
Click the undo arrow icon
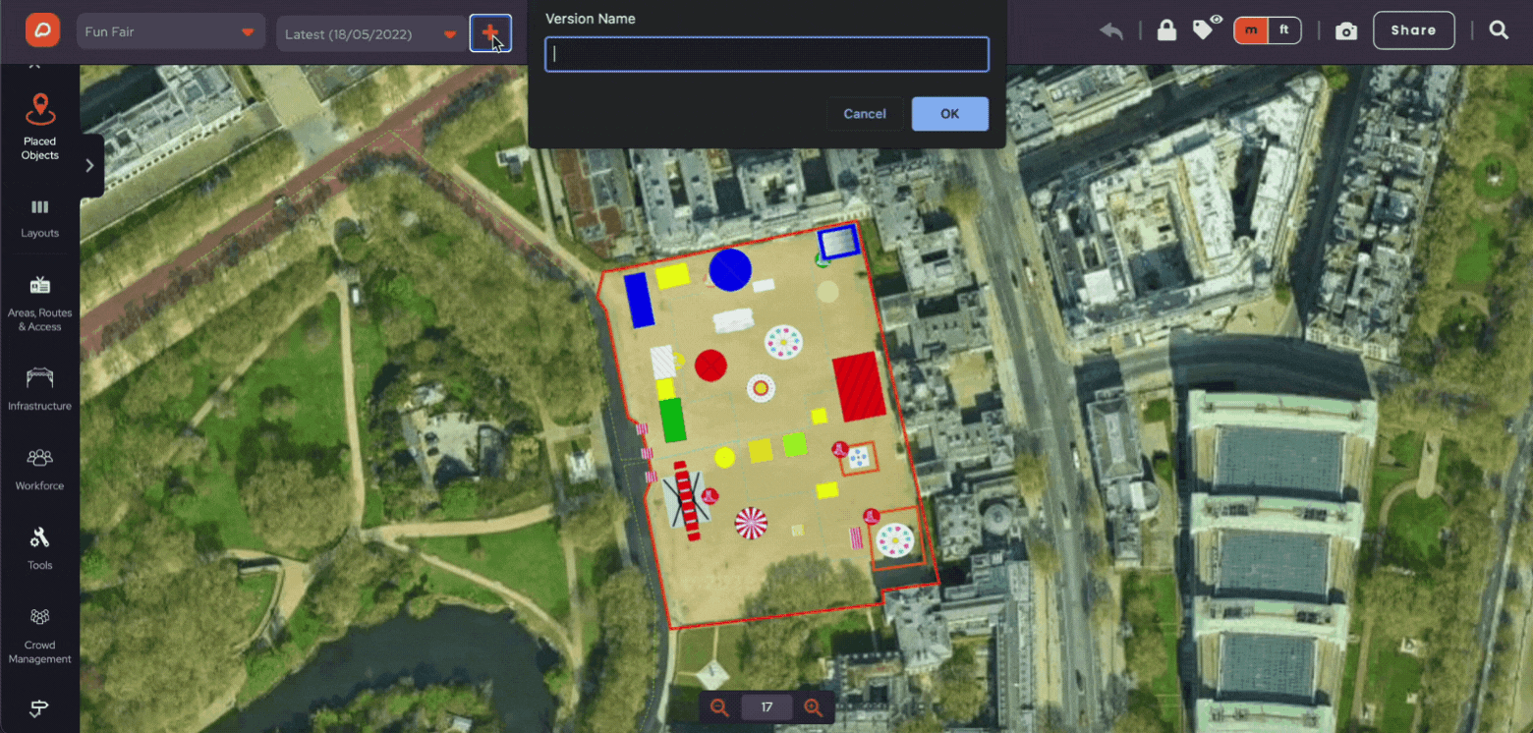[1111, 30]
